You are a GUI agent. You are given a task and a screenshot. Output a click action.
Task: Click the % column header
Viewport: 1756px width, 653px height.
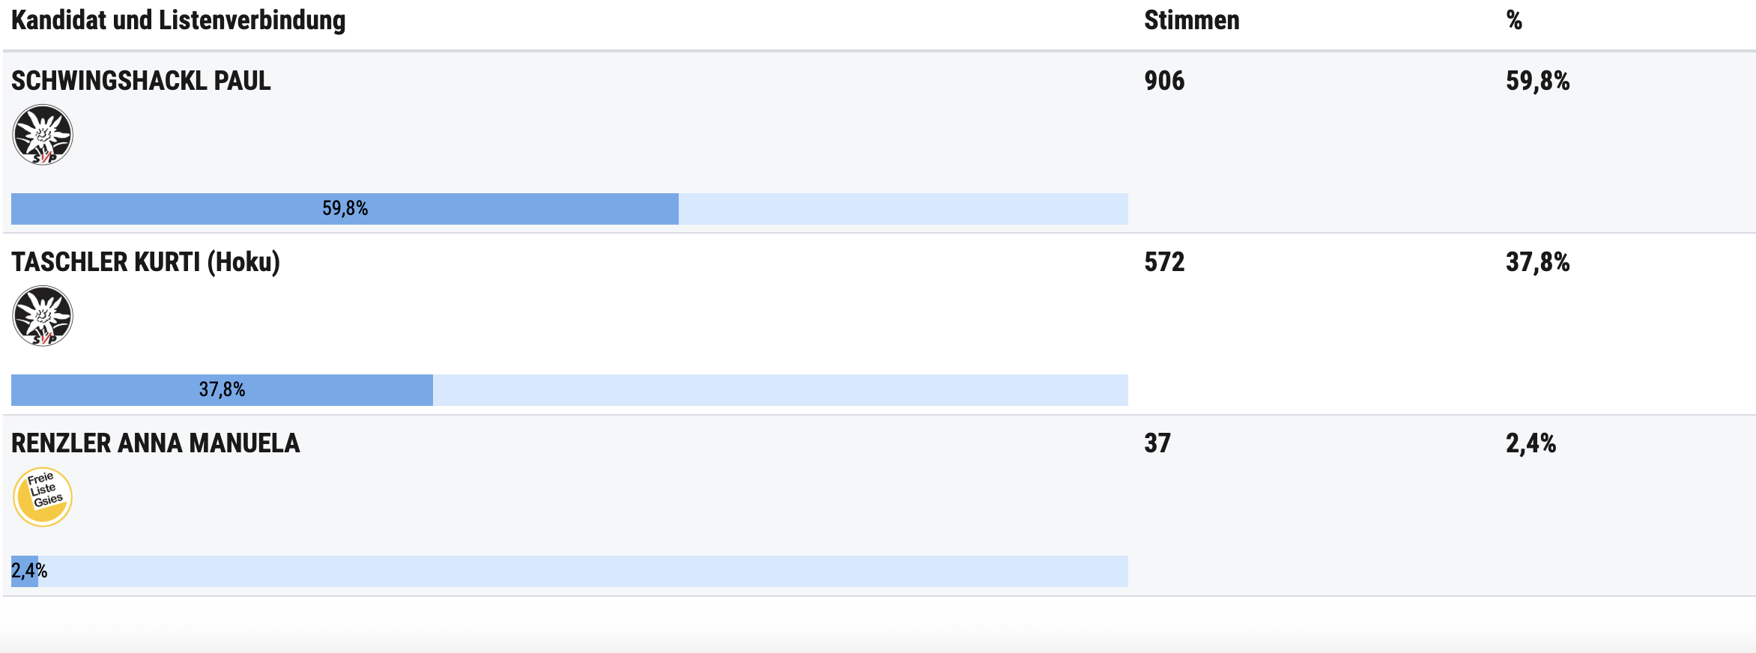pyautogui.click(x=1514, y=20)
